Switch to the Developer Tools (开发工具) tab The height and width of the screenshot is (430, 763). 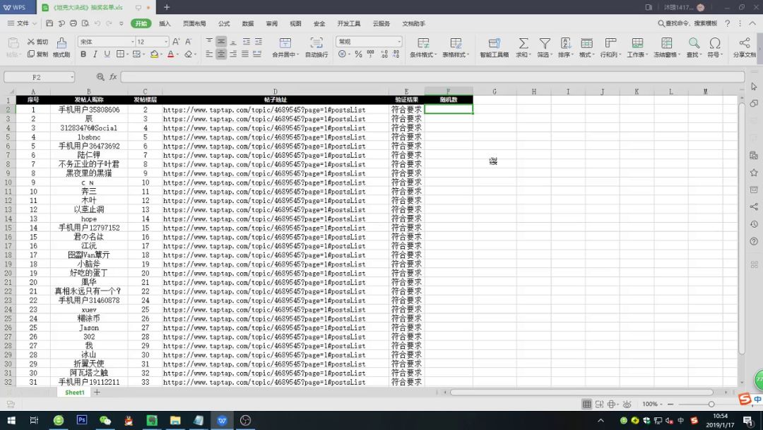pos(349,23)
